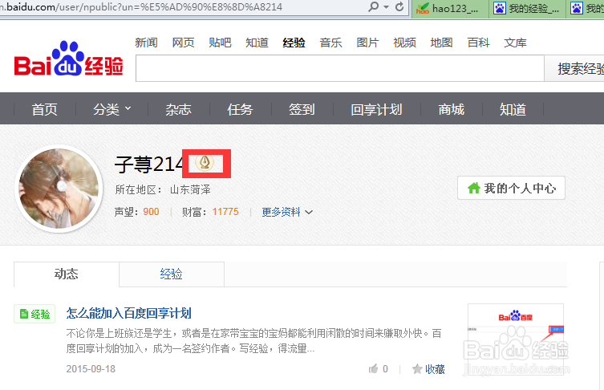Click the 知道 top link above search
The width and height of the screenshot is (604, 390).
coord(257,43)
